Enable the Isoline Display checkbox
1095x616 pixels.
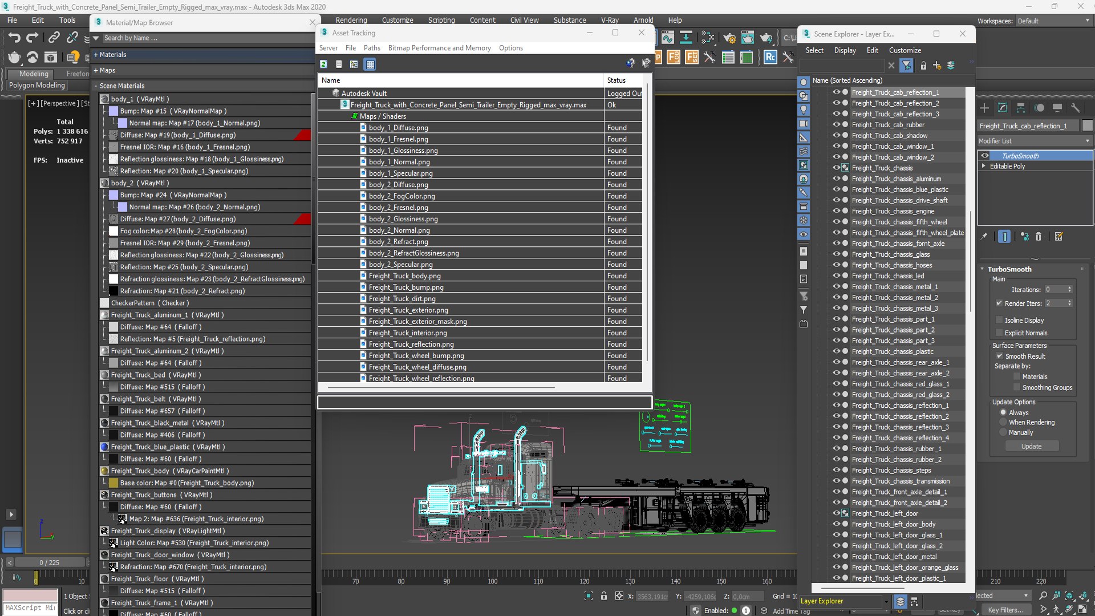[x=999, y=320]
